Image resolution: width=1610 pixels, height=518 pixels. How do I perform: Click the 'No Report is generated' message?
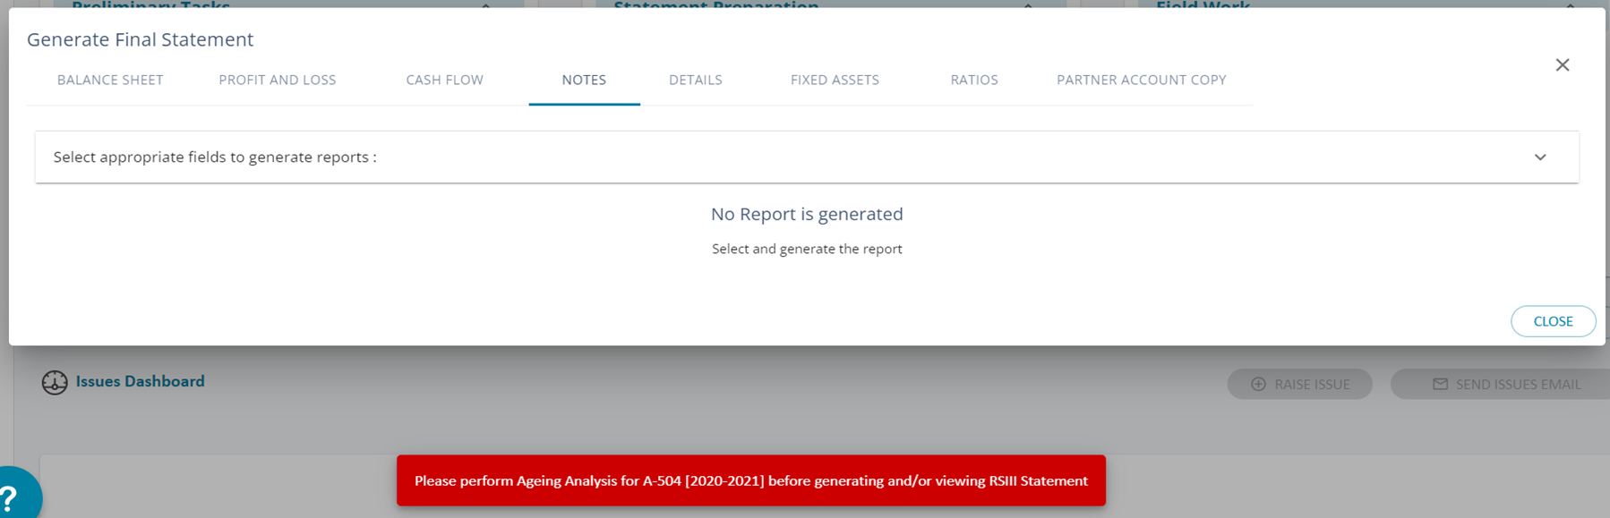tap(807, 214)
